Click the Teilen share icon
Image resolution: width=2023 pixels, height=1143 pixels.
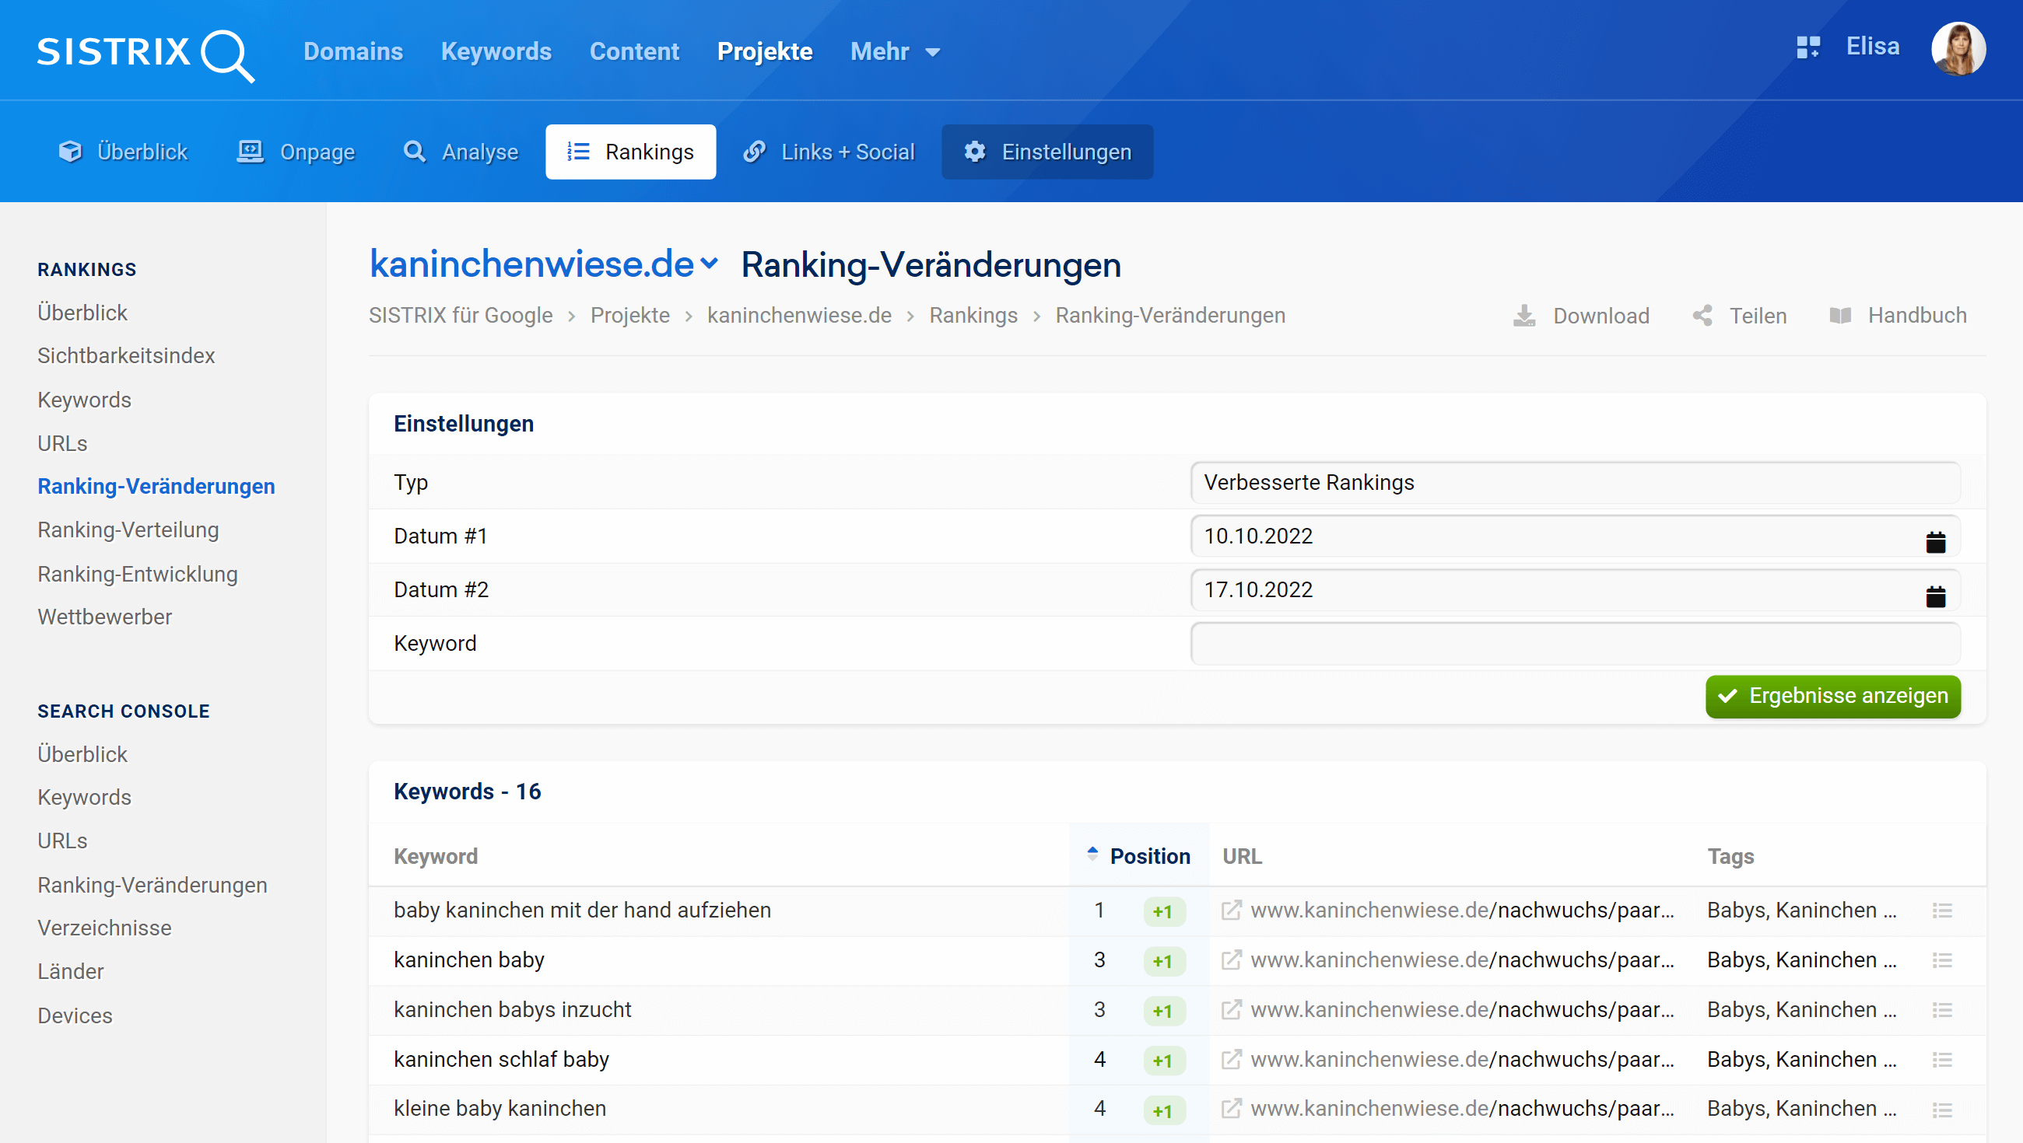pos(1702,316)
